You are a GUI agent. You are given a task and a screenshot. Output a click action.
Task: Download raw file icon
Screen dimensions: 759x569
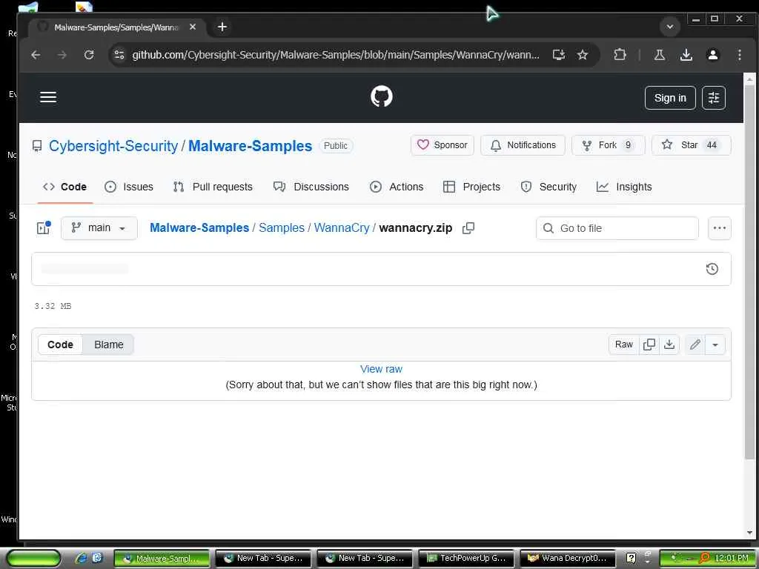pos(669,345)
